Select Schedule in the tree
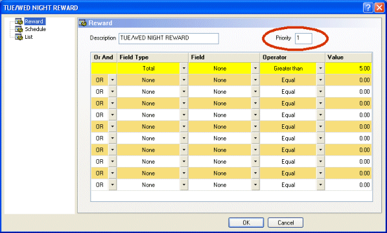This screenshot has width=387, height=233. tap(35, 29)
